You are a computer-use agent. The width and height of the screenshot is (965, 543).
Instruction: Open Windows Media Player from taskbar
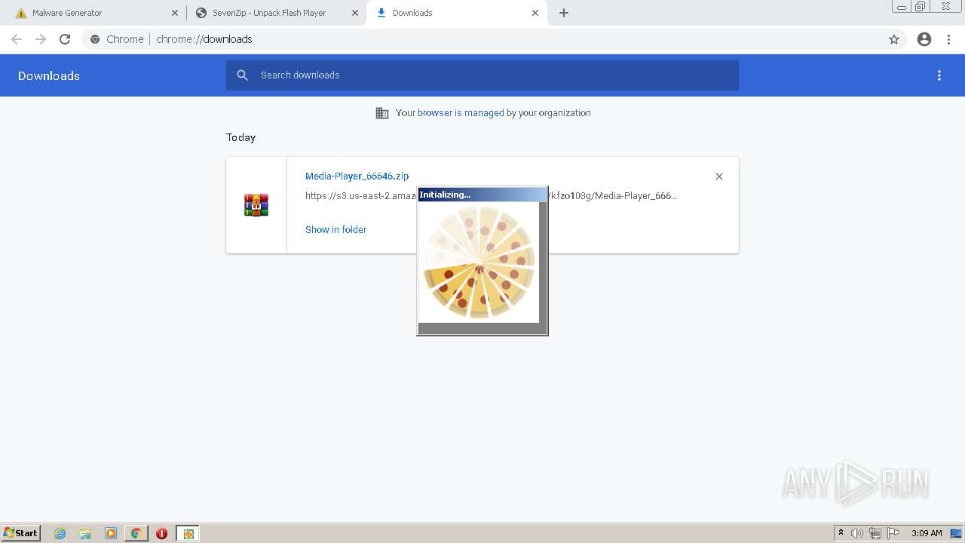click(x=111, y=533)
